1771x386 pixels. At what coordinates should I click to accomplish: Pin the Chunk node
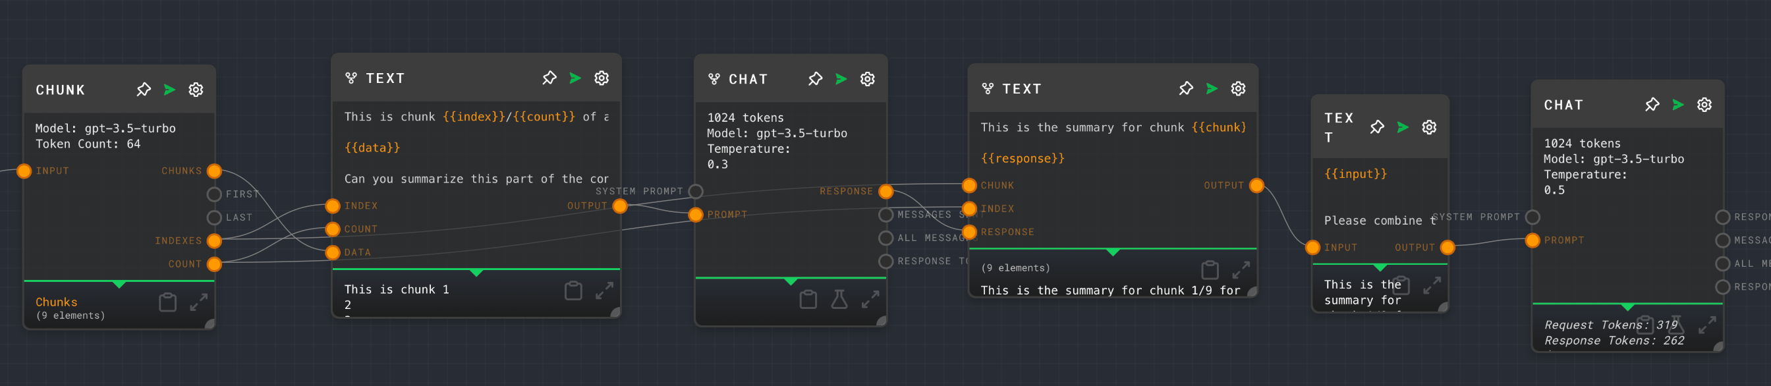(x=143, y=90)
